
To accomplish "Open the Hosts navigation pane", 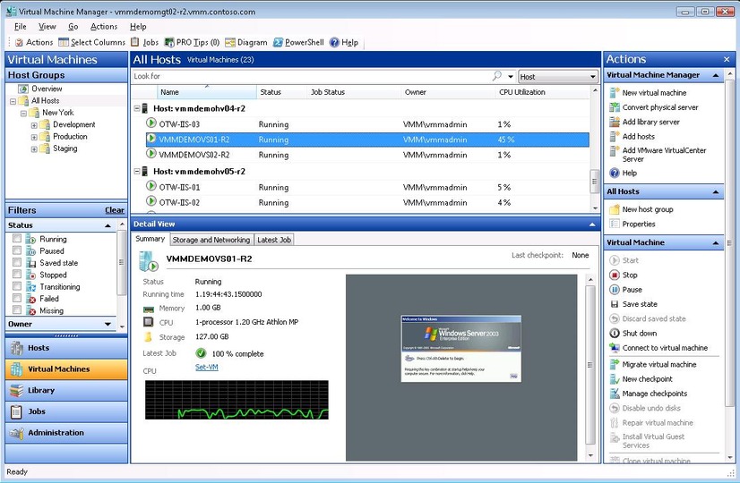I will click(66, 348).
